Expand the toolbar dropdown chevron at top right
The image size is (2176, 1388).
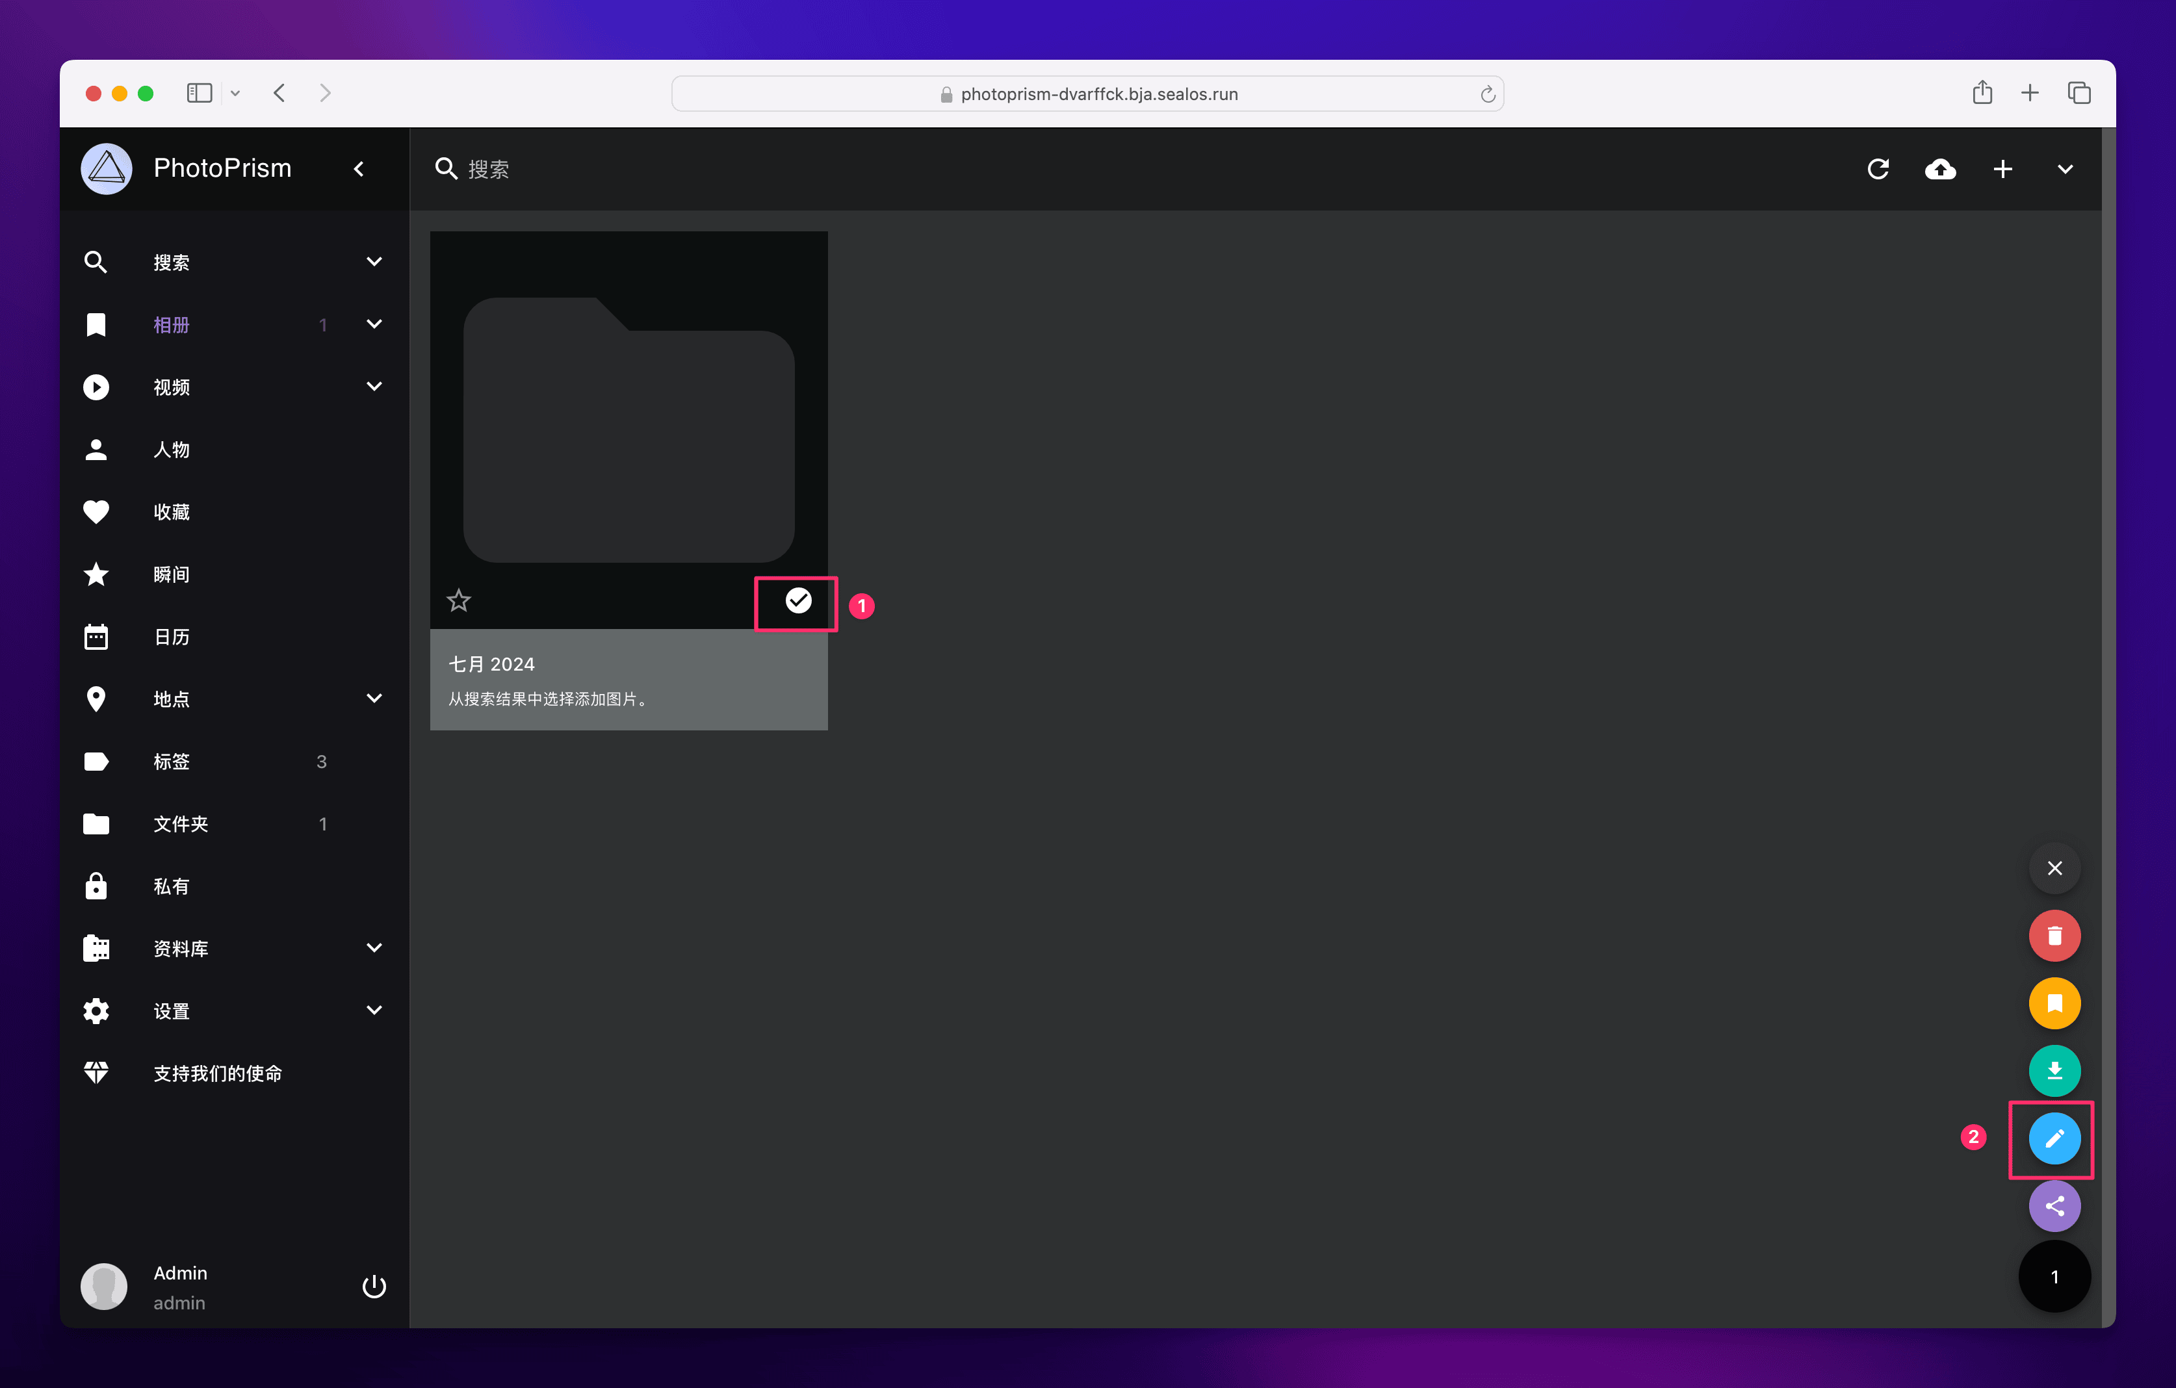click(x=2065, y=169)
